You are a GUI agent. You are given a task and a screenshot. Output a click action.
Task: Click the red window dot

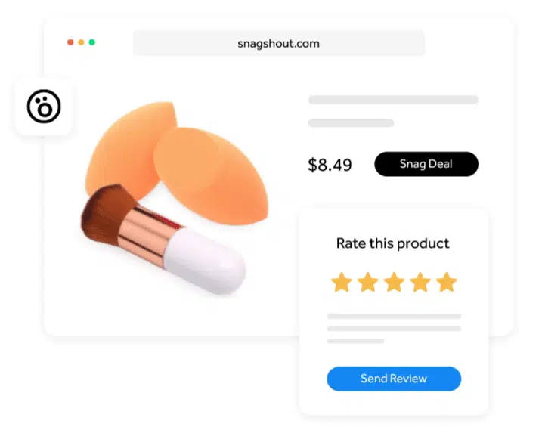[70, 42]
